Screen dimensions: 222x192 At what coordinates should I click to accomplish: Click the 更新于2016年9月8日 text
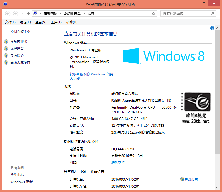click(127, 156)
